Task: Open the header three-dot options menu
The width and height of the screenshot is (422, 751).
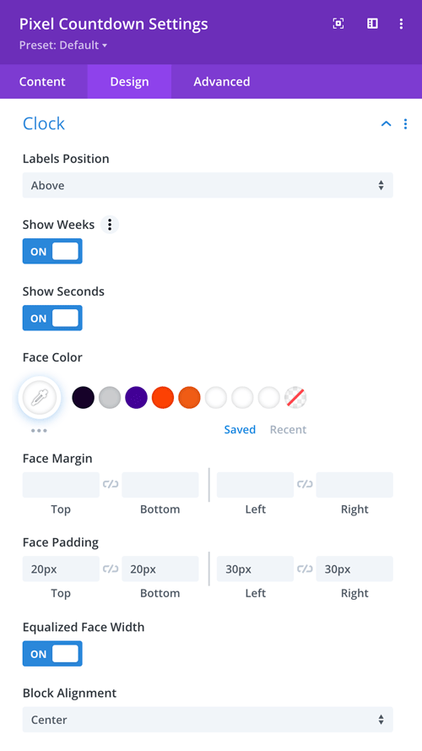Action: pos(401,24)
